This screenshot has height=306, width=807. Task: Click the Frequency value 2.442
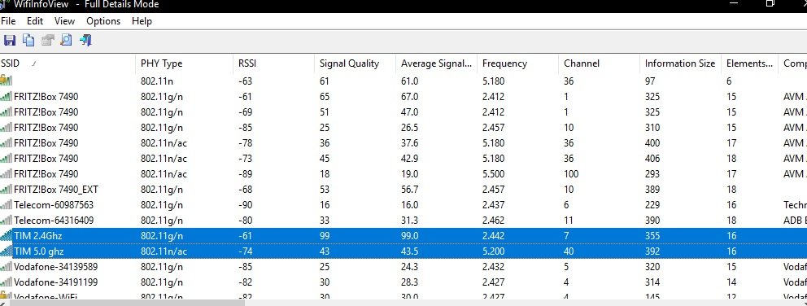pyautogui.click(x=494, y=236)
